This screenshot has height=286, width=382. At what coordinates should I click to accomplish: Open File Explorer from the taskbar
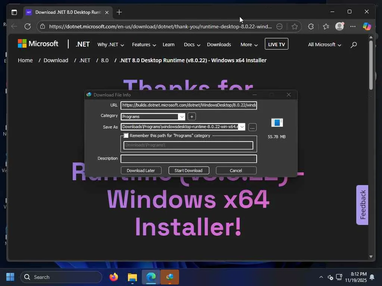click(x=132, y=277)
